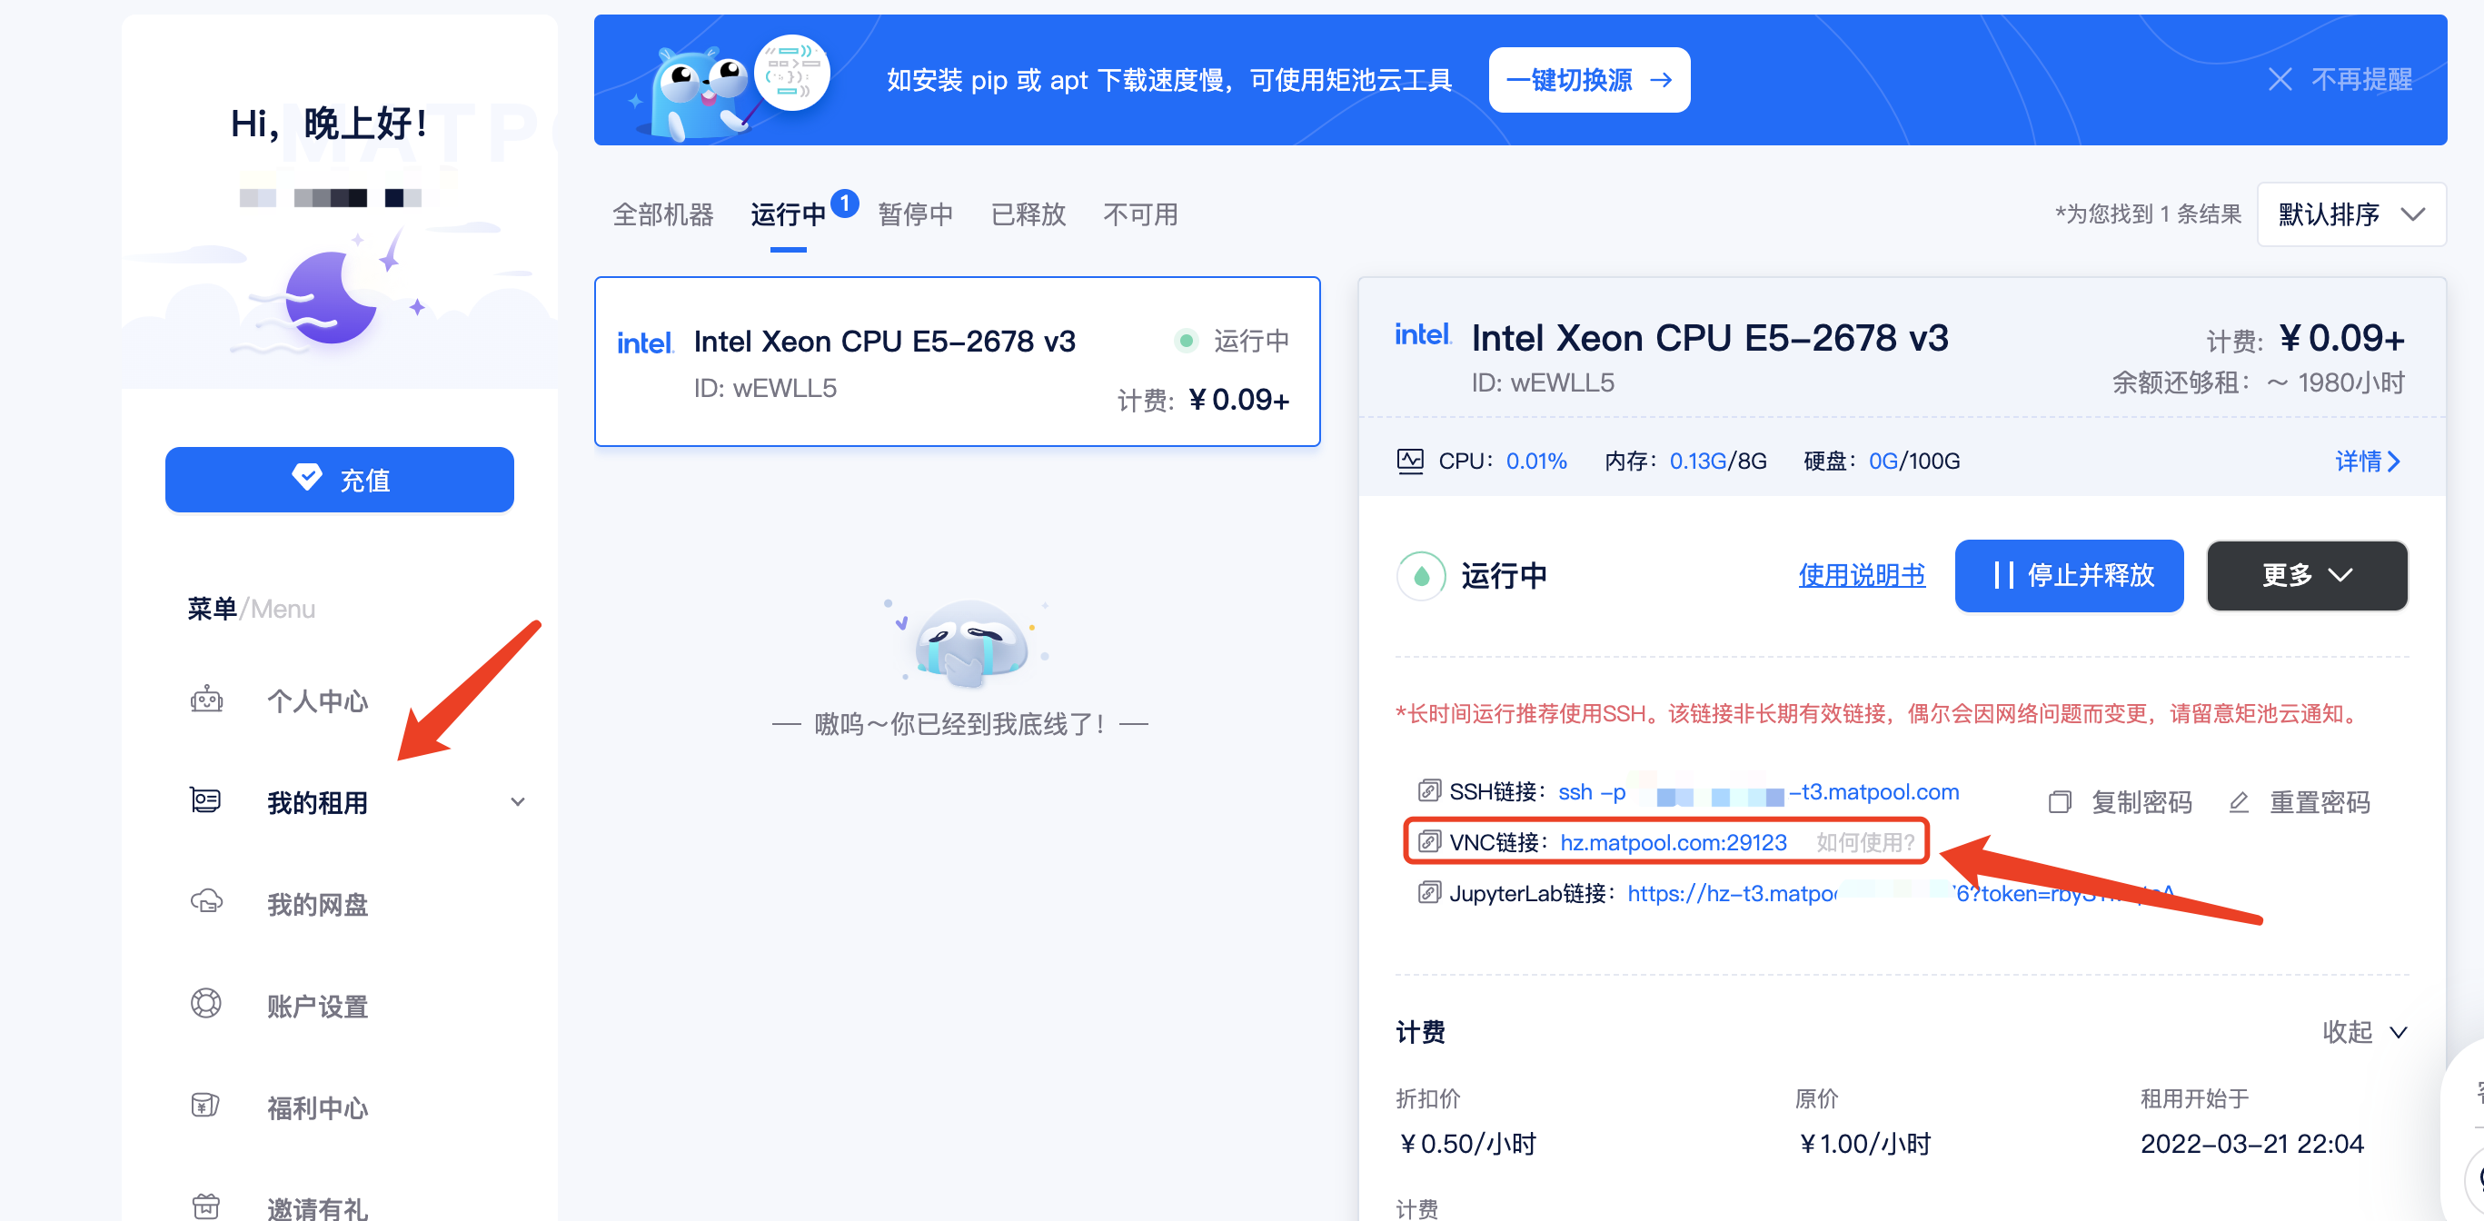Switch to the 暂停中 tab

point(914,214)
